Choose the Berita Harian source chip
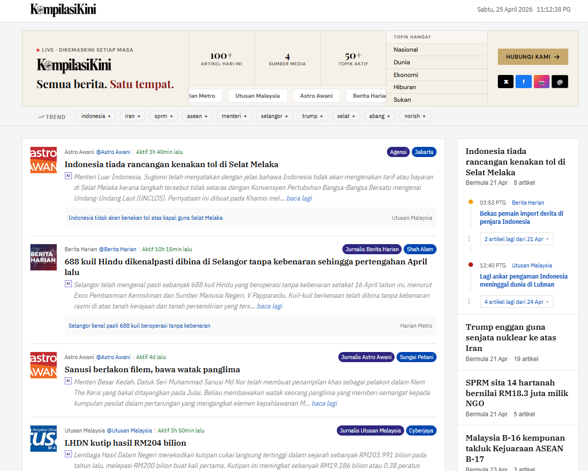Viewport: 588px width, 471px height. click(366, 96)
